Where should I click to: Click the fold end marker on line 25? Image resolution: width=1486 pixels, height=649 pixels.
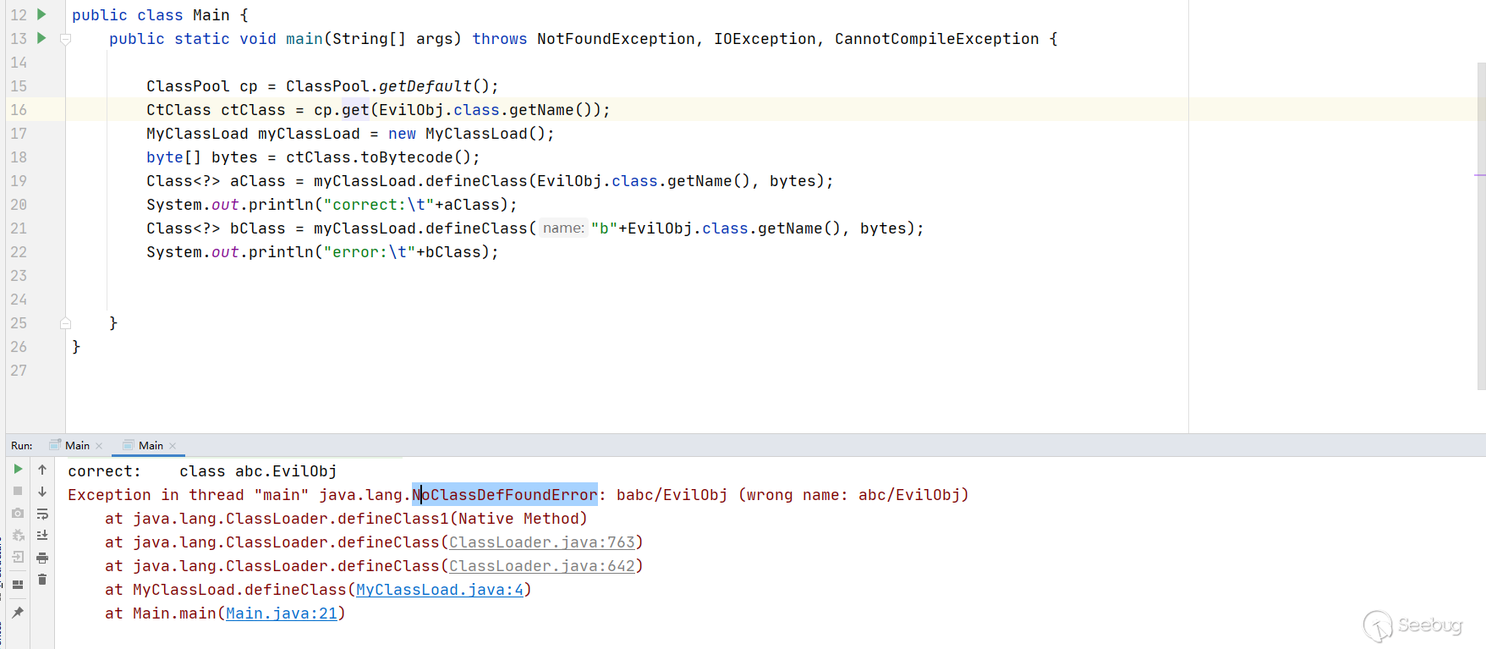65,323
